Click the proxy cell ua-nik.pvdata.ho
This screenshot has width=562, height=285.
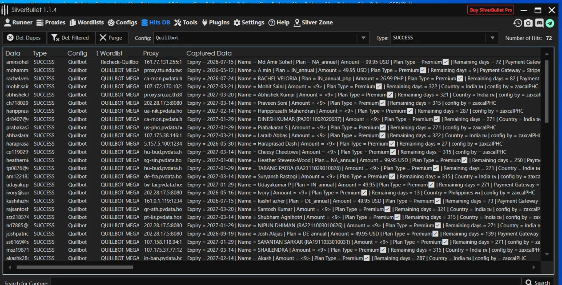pyautogui.click(x=163, y=111)
